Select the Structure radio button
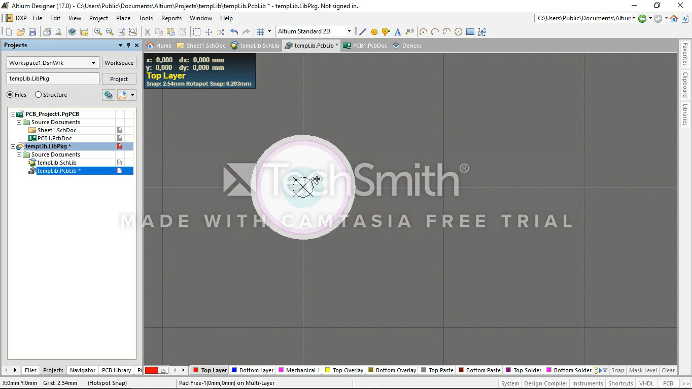Screen dimensions: 692x389 pyautogui.click(x=38, y=95)
